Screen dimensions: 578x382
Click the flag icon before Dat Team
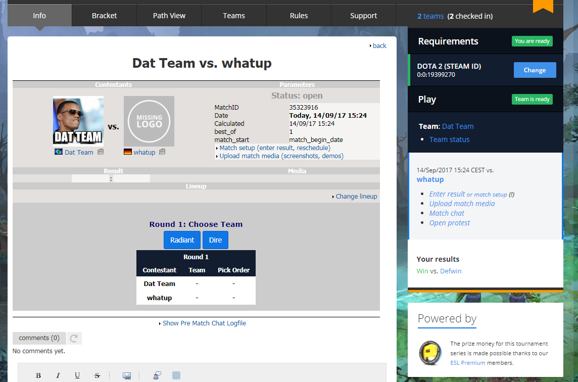pos(58,152)
